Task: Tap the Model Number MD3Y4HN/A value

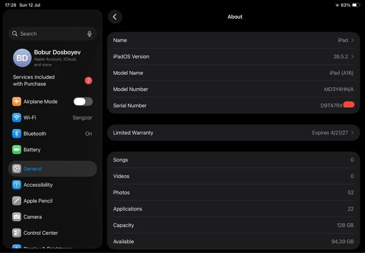Action: point(339,89)
